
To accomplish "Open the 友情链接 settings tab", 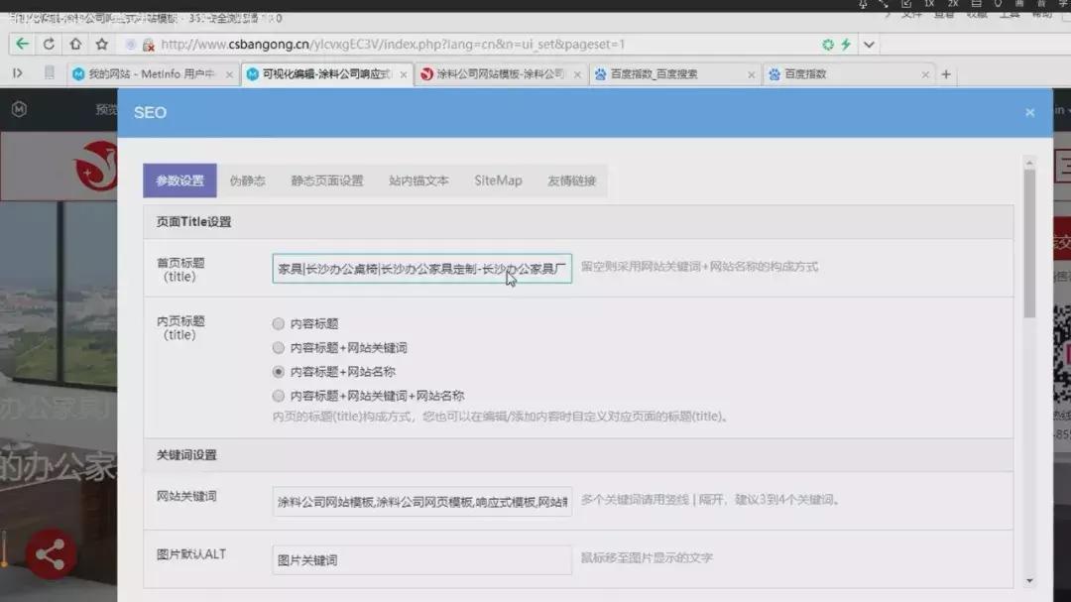I will (x=572, y=181).
